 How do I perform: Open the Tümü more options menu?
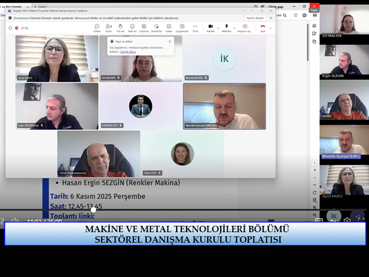195,27
